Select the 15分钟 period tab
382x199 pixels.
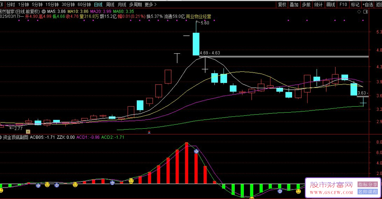[x=52, y=5]
